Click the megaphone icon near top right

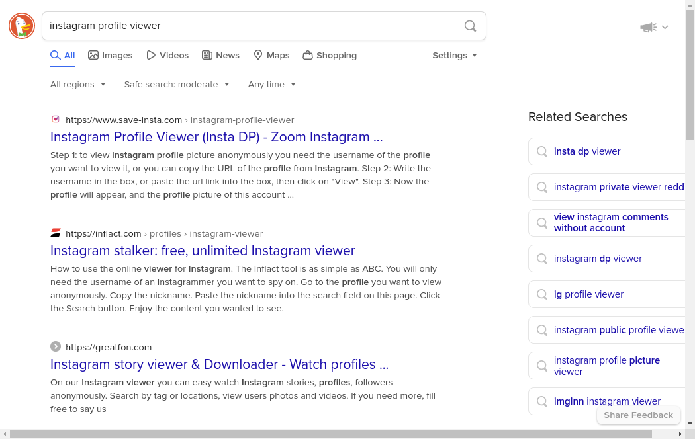(648, 27)
